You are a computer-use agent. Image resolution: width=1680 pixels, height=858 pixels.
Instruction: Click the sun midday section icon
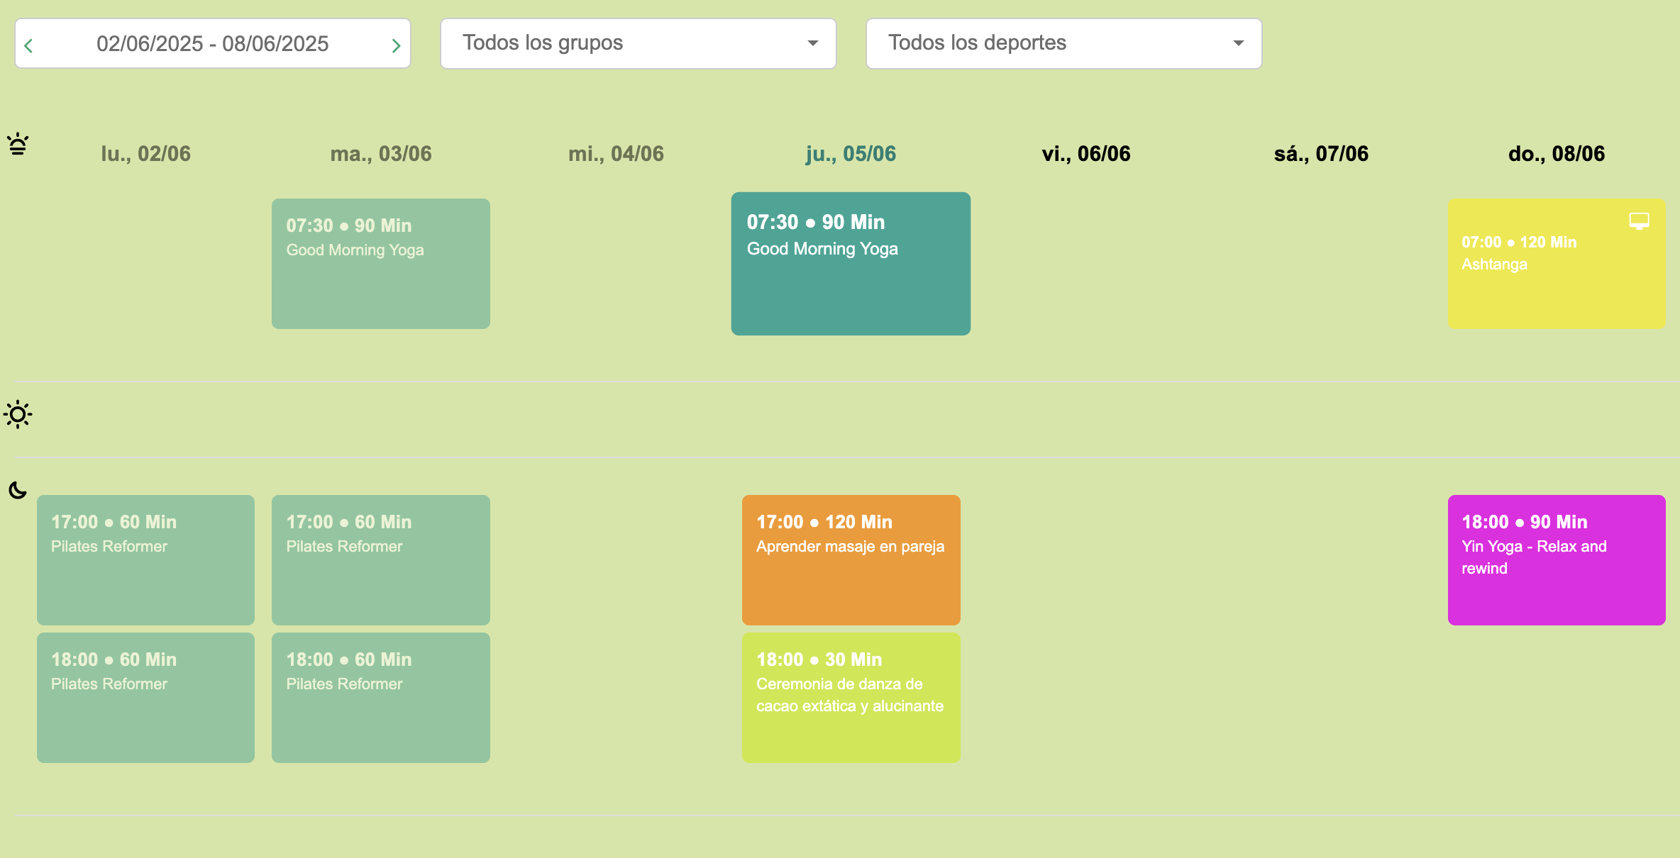[18, 414]
